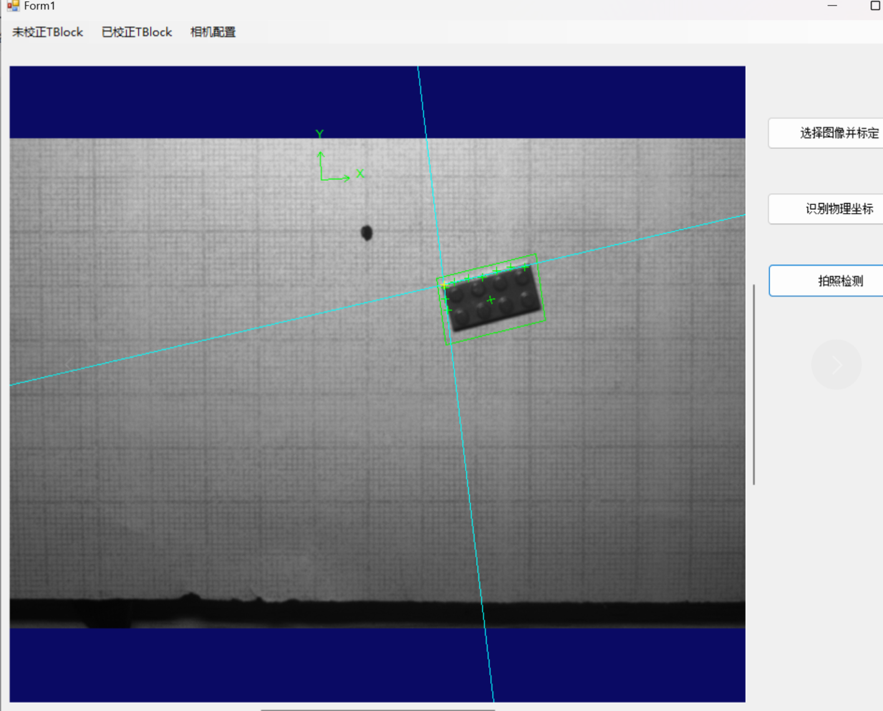
Task: Click the green XY coordinate axes marker
Action: tap(339, 156)
